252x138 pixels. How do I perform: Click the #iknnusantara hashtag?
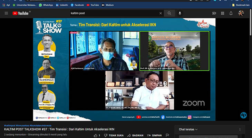pyautogui.click(x=22, y=126)
